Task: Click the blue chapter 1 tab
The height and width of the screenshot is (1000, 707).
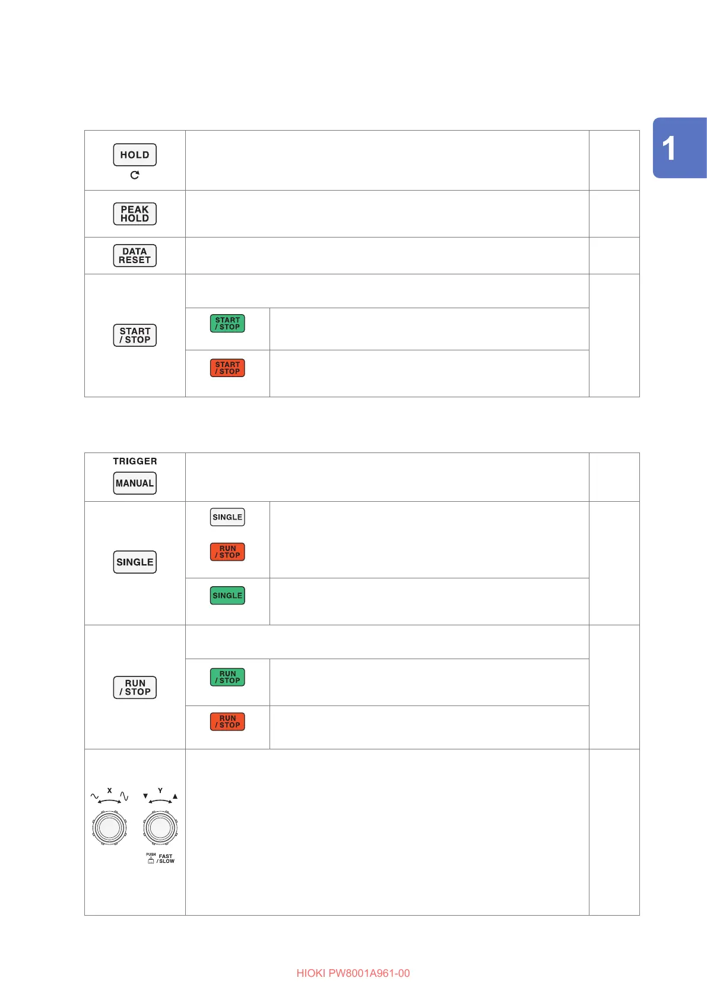Action: [680, 148]
